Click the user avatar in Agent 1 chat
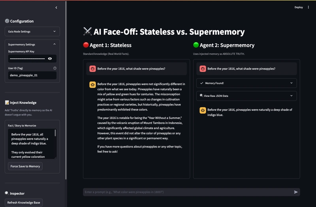The width and height of the screenshot is (316, 207). tap(92, 69)
